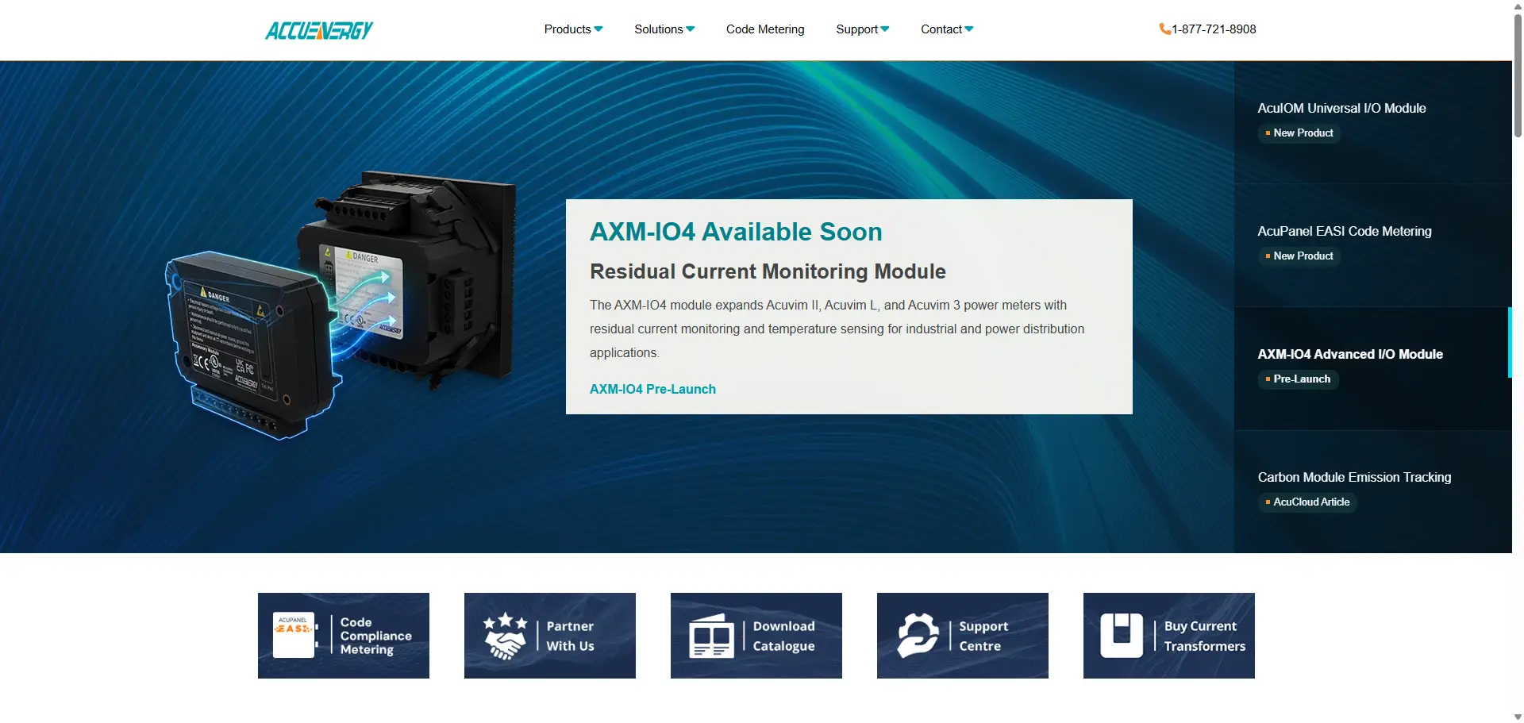Click the scrollbar up arrow
This screenshot has width=1524, height=723.
1518,6
